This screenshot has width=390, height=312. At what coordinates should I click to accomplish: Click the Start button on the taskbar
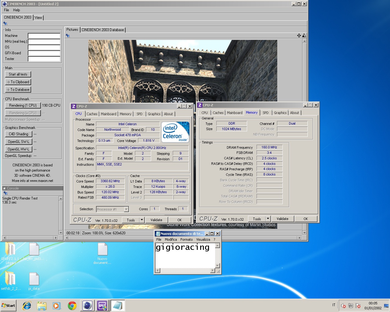coord(9,306)
